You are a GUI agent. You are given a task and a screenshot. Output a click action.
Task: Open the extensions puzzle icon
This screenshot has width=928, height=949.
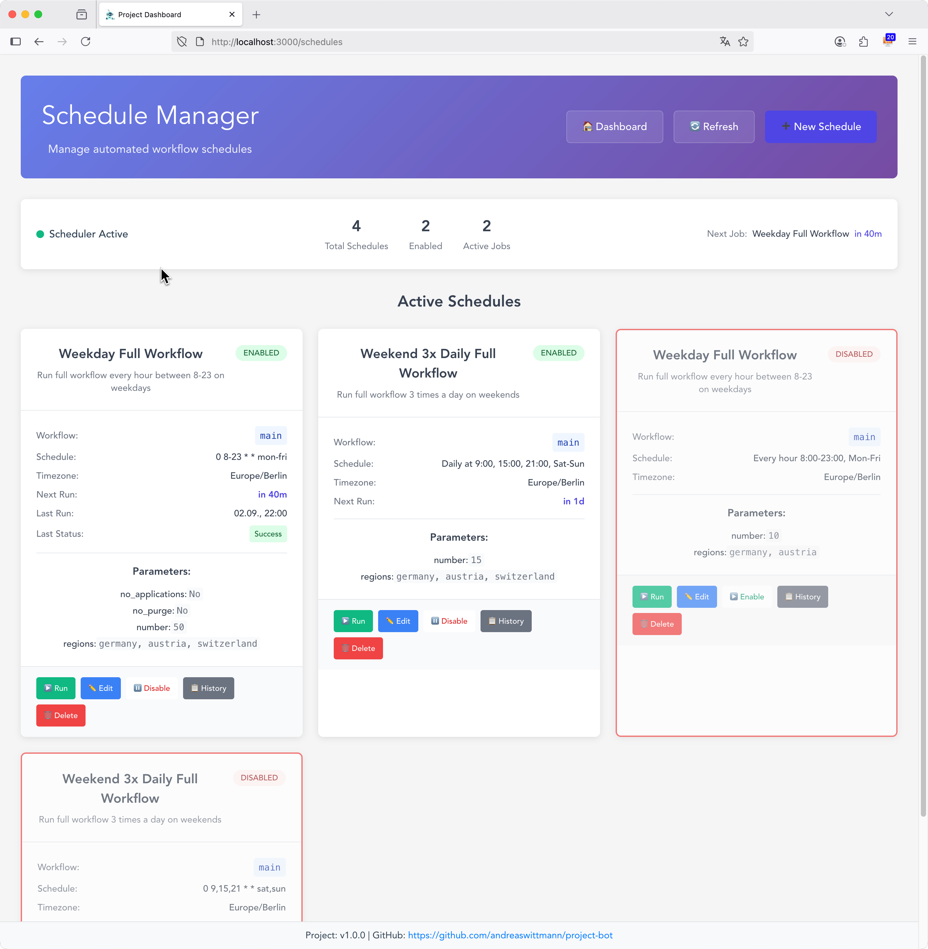pos(864,42)
